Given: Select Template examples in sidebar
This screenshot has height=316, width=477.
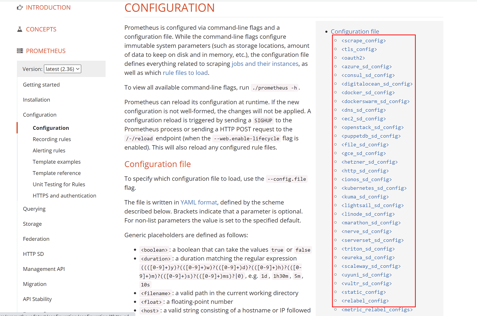Looking at the screenshot, I should [57, 162].
